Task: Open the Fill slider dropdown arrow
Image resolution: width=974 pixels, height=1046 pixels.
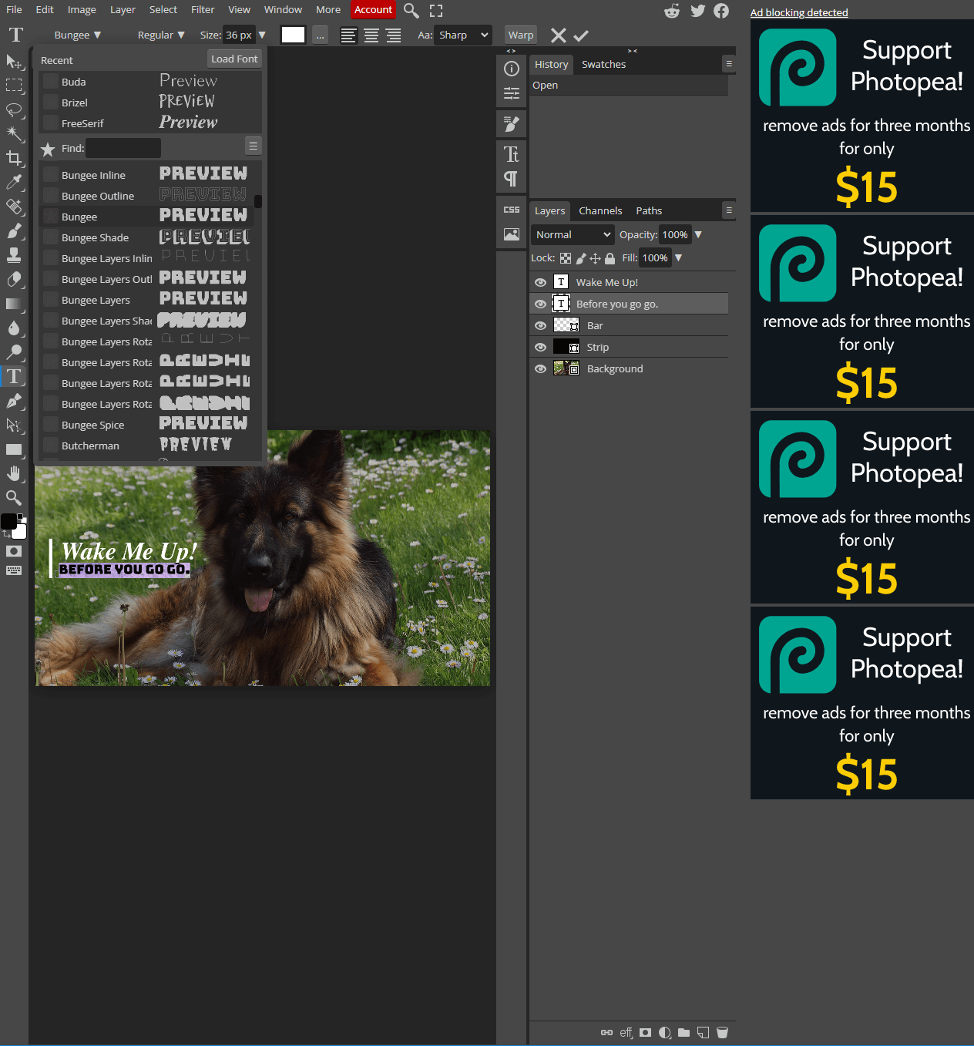Action: (x=678, y=258)
